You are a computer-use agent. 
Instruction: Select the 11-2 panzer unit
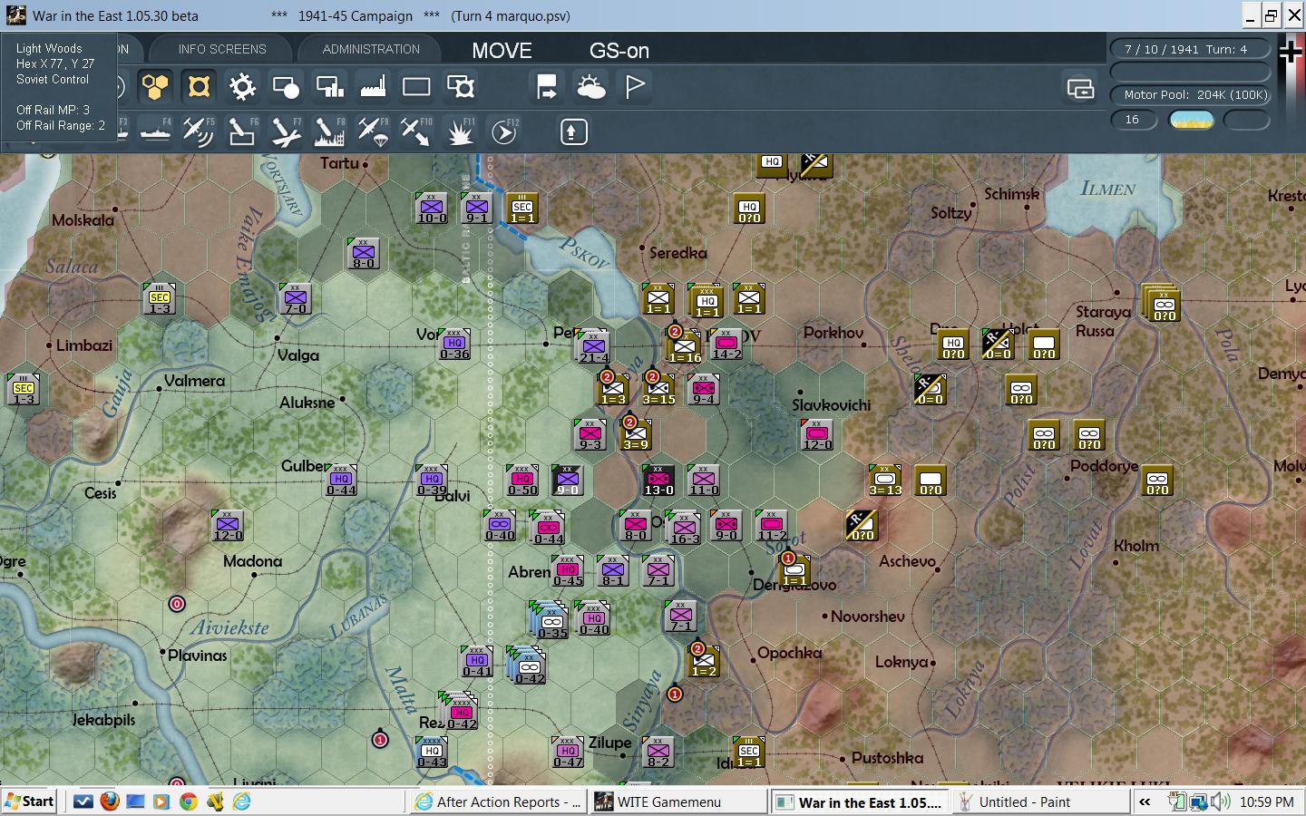pos(772,526)
